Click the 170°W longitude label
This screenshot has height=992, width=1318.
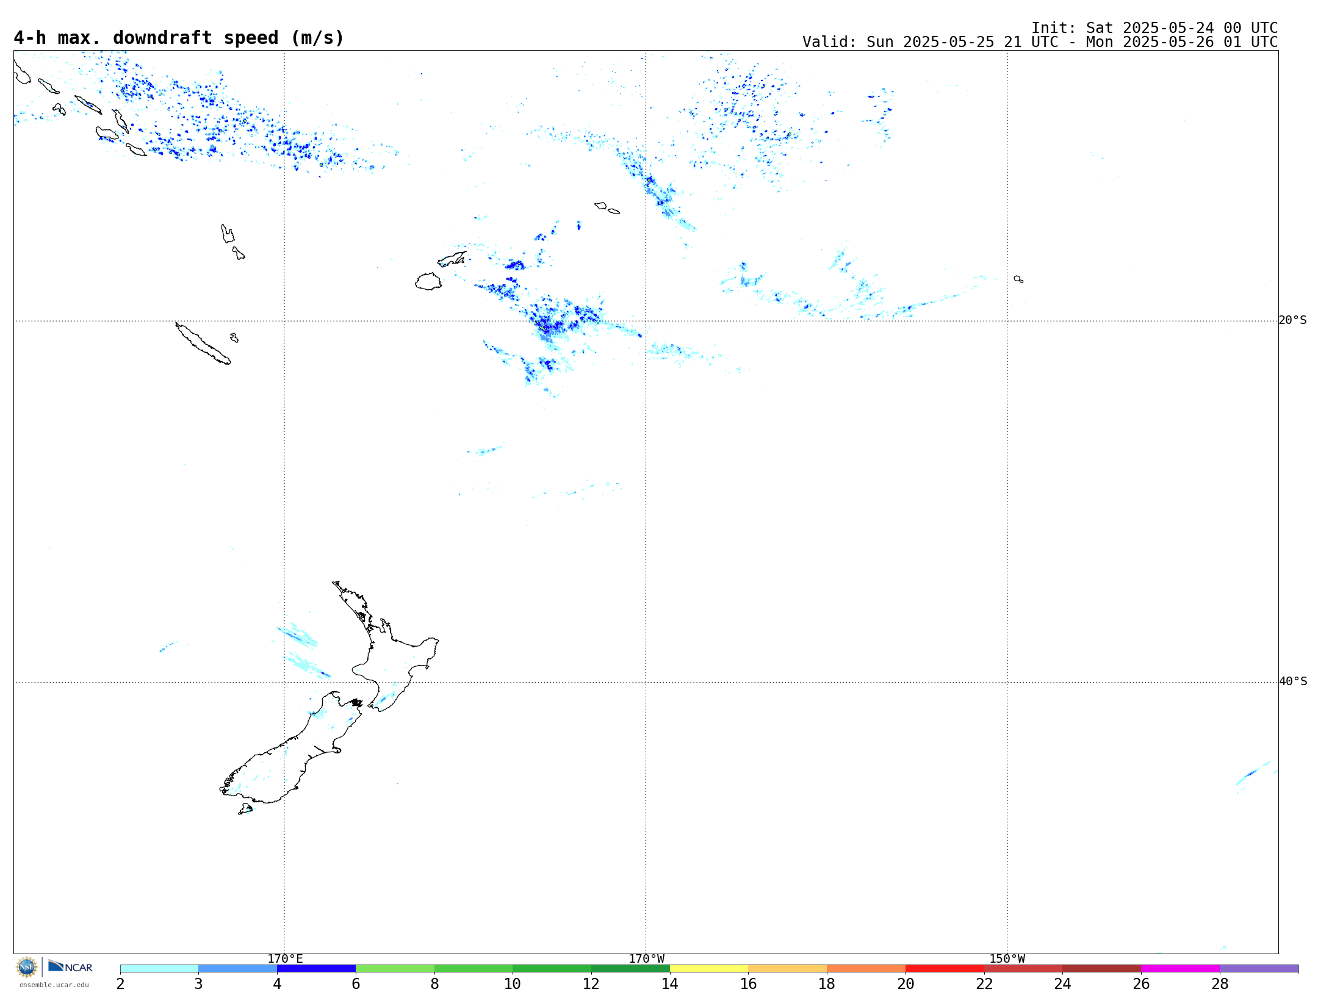(646, 959)
